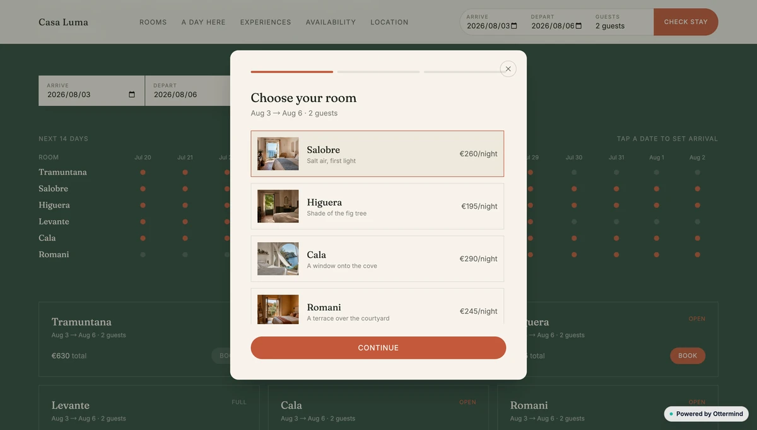Click the Aug 2 column header

pyautogui.click(x=698, y=158)
